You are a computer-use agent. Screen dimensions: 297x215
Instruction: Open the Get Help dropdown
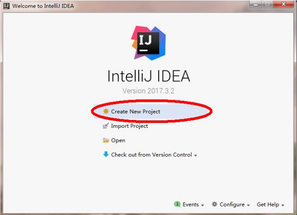(271, 205)
